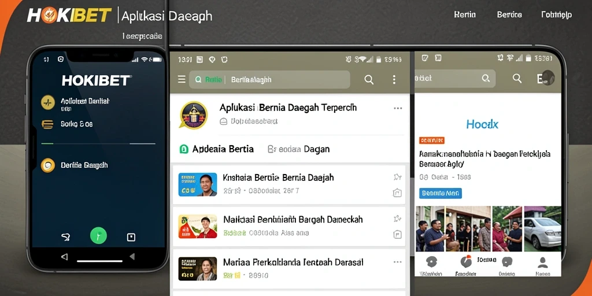Click the orange stacked icon beside "Solkg 8 oe"
The image size is (592, 296).
coord(47,124)
